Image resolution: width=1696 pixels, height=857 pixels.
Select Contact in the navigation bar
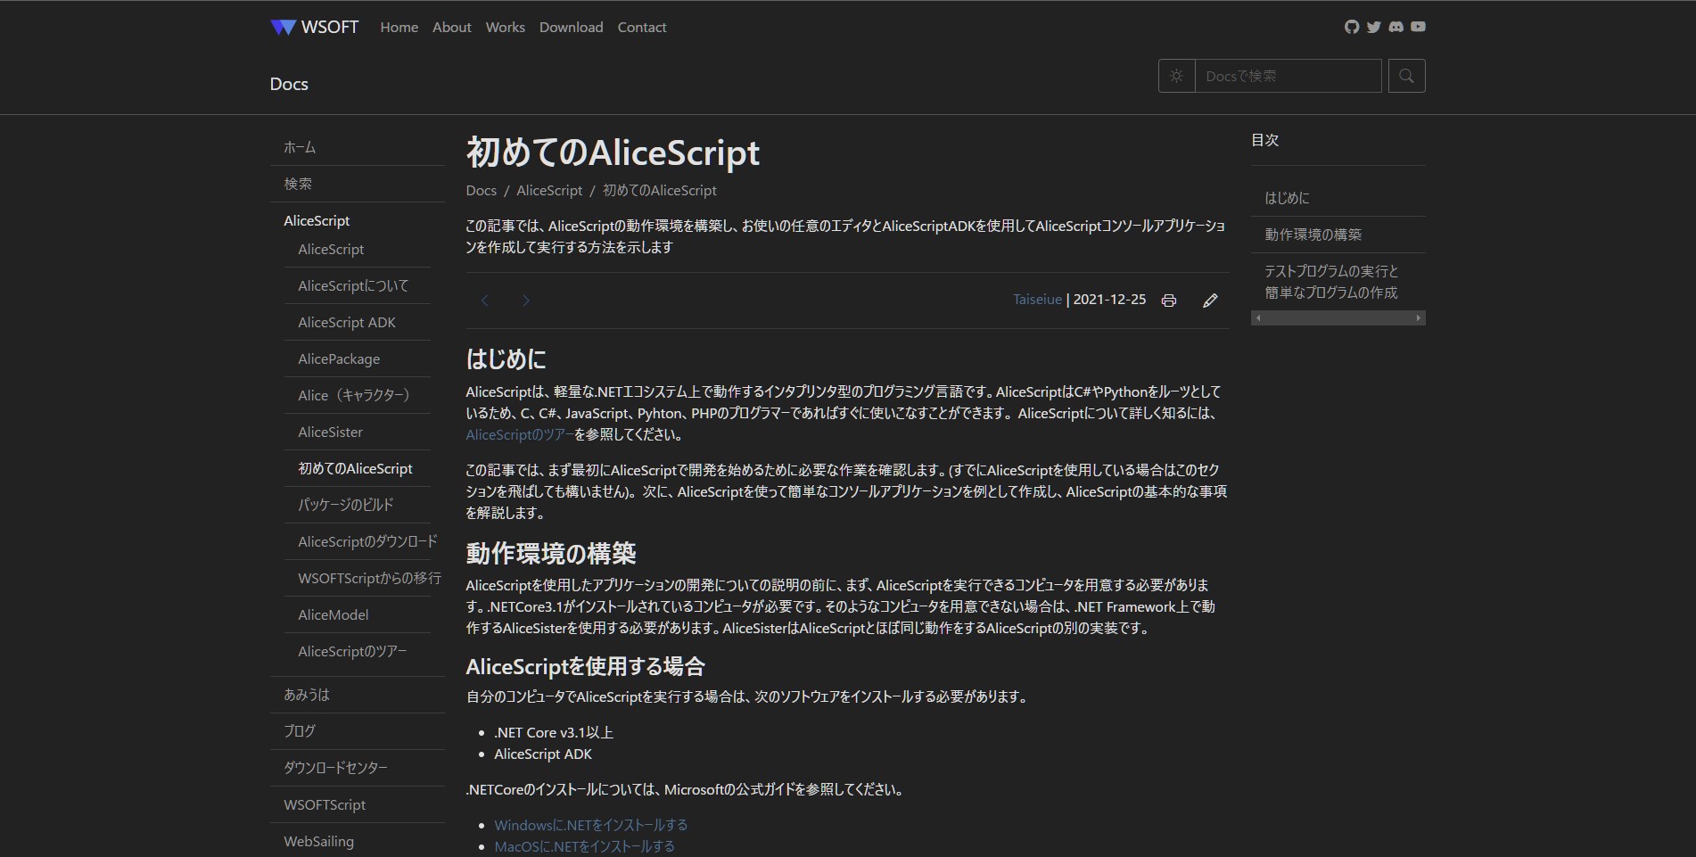point(641,28)
